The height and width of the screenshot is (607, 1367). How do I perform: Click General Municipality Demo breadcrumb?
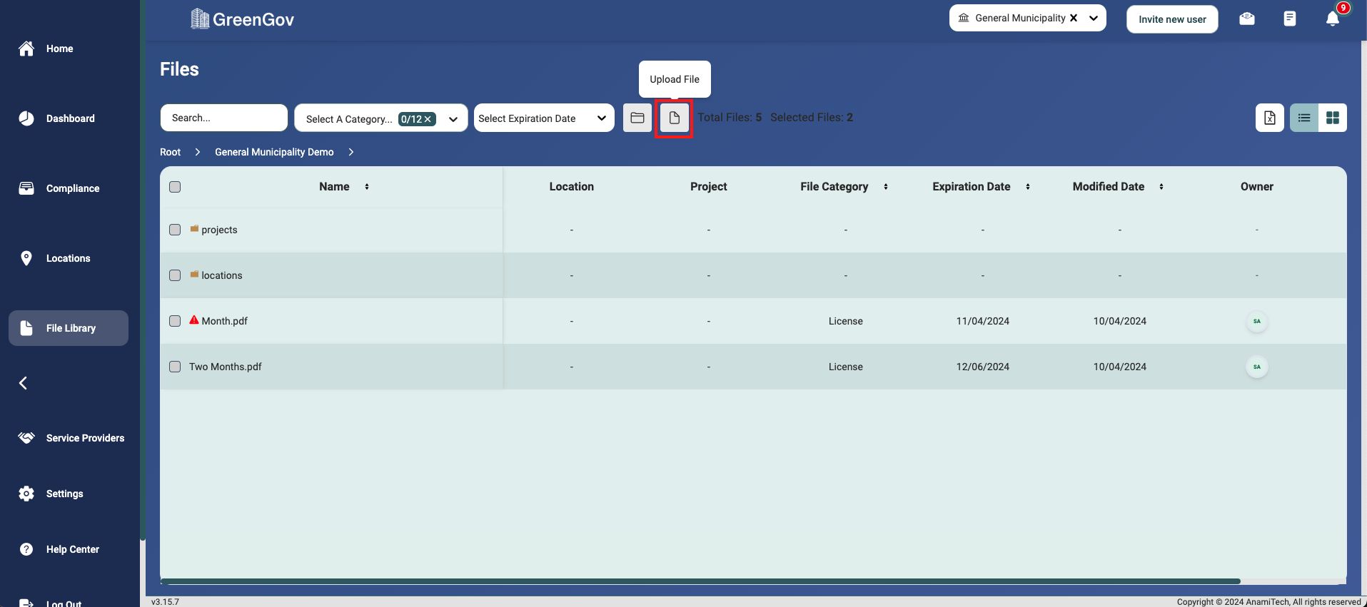point(274,152)
